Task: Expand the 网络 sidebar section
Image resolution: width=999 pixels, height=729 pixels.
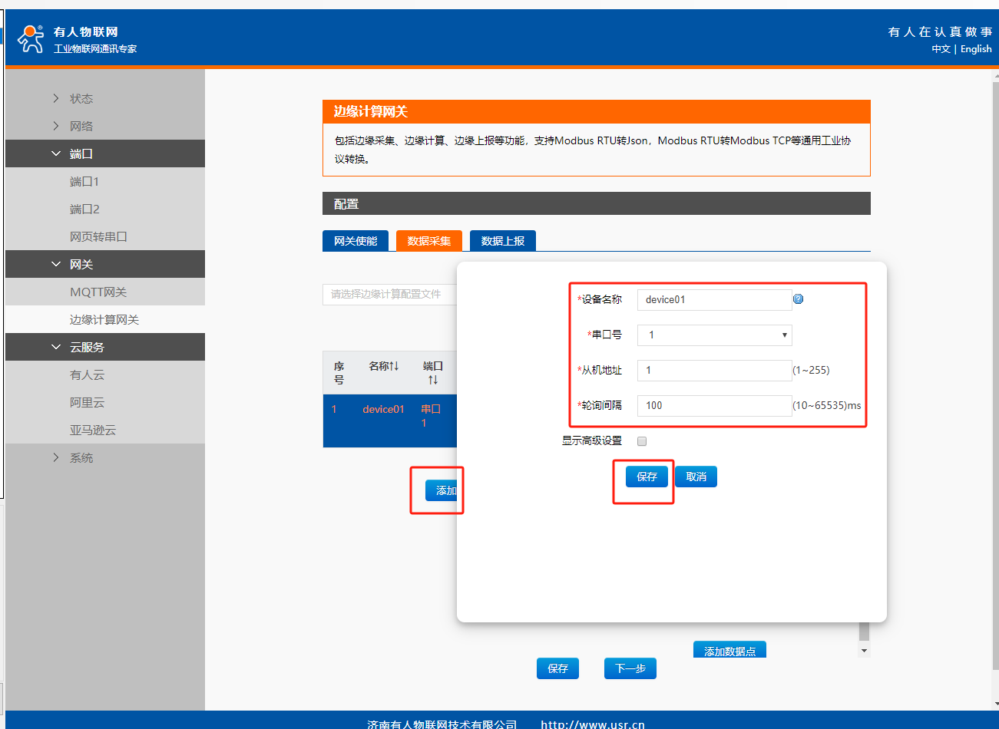Action: 81,126
